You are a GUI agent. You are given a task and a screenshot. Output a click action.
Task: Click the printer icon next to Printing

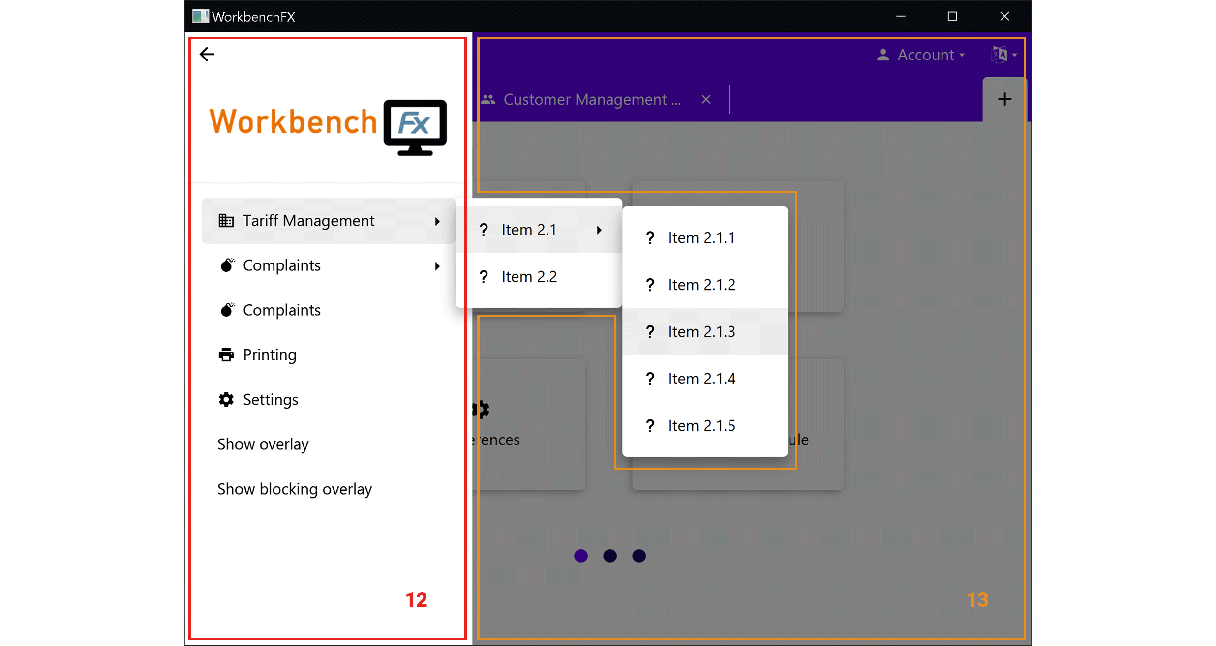(x=226, y=354)
